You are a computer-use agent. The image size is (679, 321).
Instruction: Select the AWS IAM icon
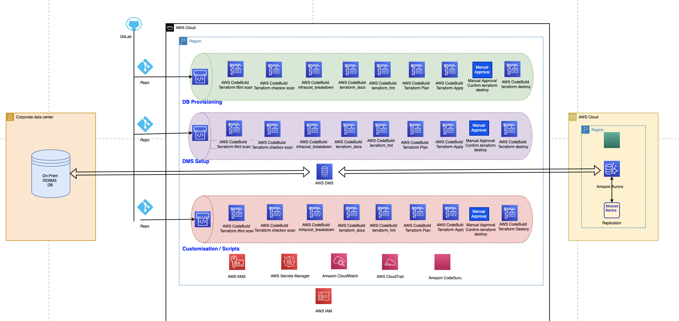coord(324,296)
